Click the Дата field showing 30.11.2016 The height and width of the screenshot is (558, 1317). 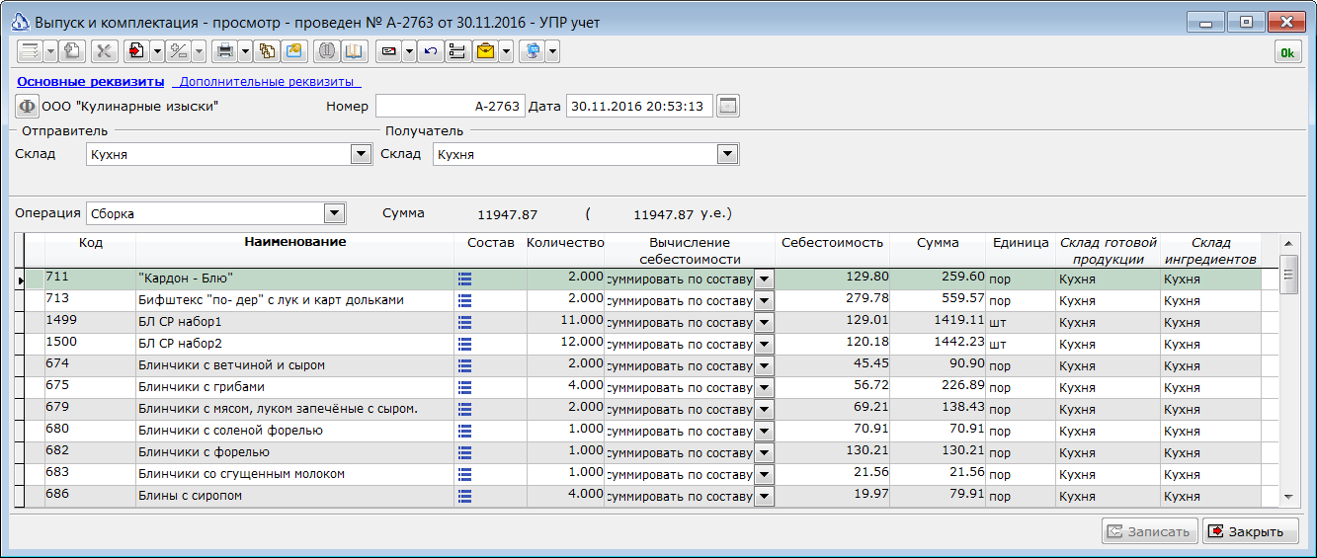click(x=639, y=106)
